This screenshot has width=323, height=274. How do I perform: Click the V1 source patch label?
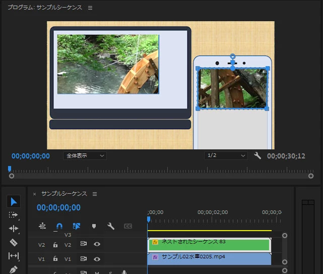click(41, 259)
